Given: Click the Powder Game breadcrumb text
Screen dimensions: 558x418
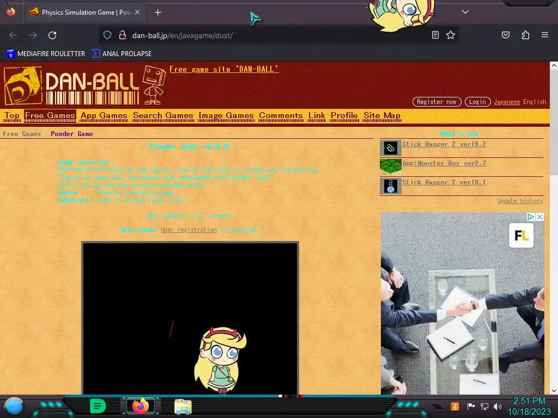Looking at the screenshot, I should (71, 134).
